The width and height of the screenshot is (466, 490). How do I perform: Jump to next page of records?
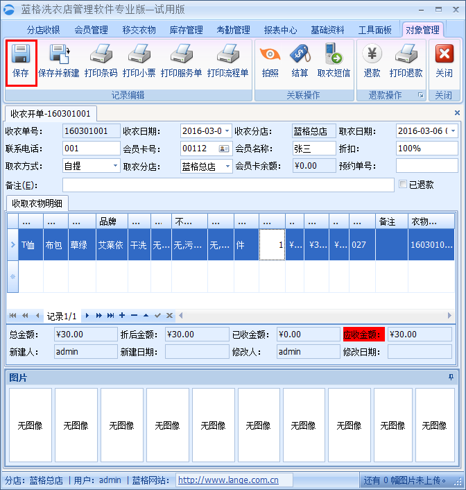click(98, 316)
